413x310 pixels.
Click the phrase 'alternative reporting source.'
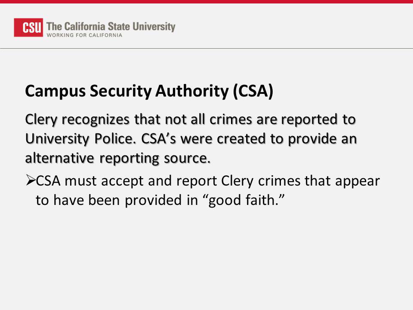tap(118, 158)
